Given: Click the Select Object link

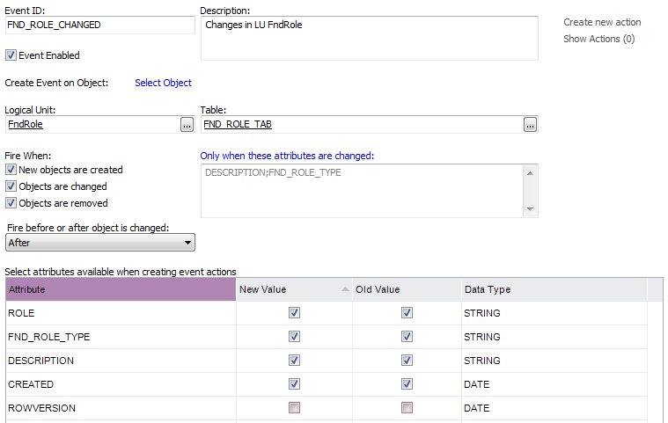Looking at the screenshot, I should 163,83.
